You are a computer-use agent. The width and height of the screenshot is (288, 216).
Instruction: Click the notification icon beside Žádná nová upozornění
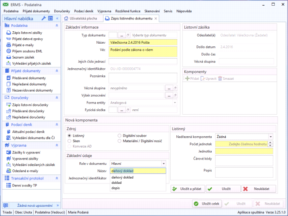coord(6,205)
